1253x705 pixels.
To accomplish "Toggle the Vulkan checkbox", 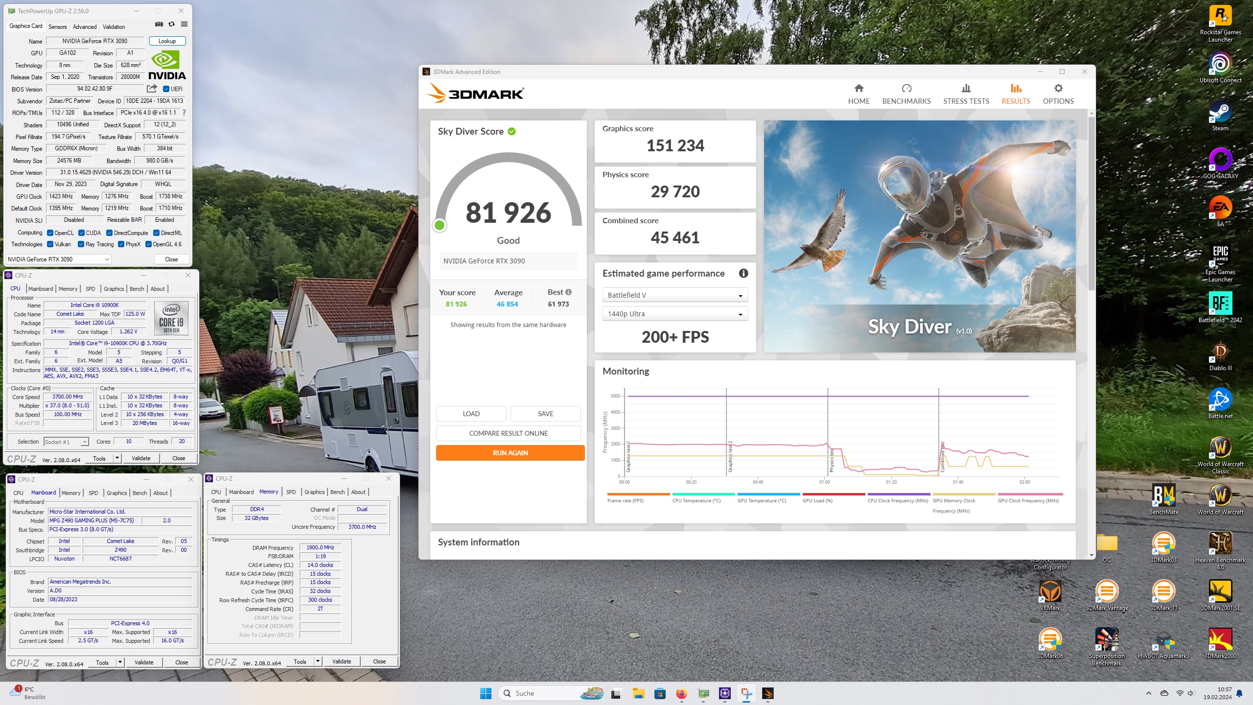I will (50, 244).
